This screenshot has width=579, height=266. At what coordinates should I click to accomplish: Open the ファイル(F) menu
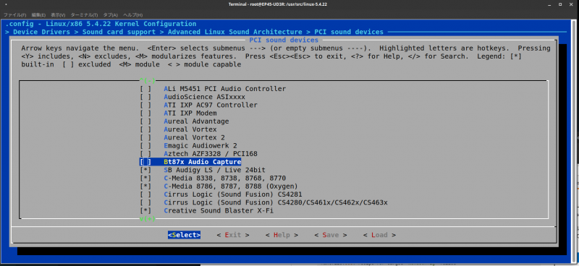(14, 15)
